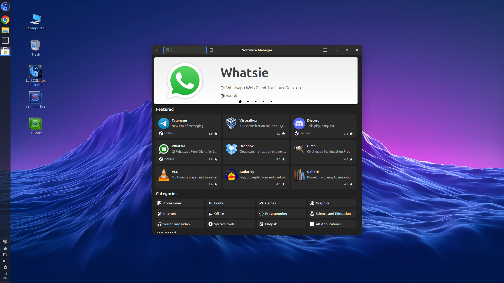The height and width of the screenshot is (283, 504).
Task: Select the Trash desktop icon
Action: [36, 48]
